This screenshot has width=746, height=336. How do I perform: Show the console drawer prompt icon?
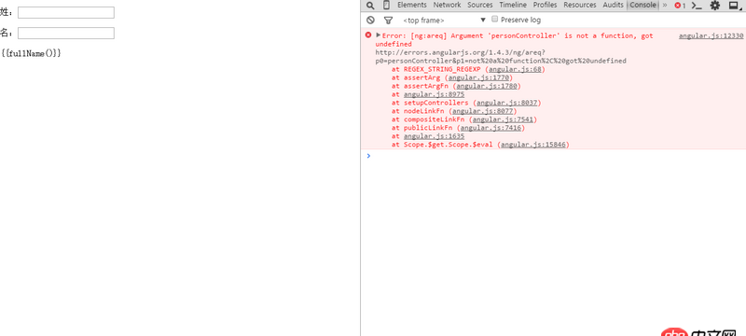click(697, 6)
